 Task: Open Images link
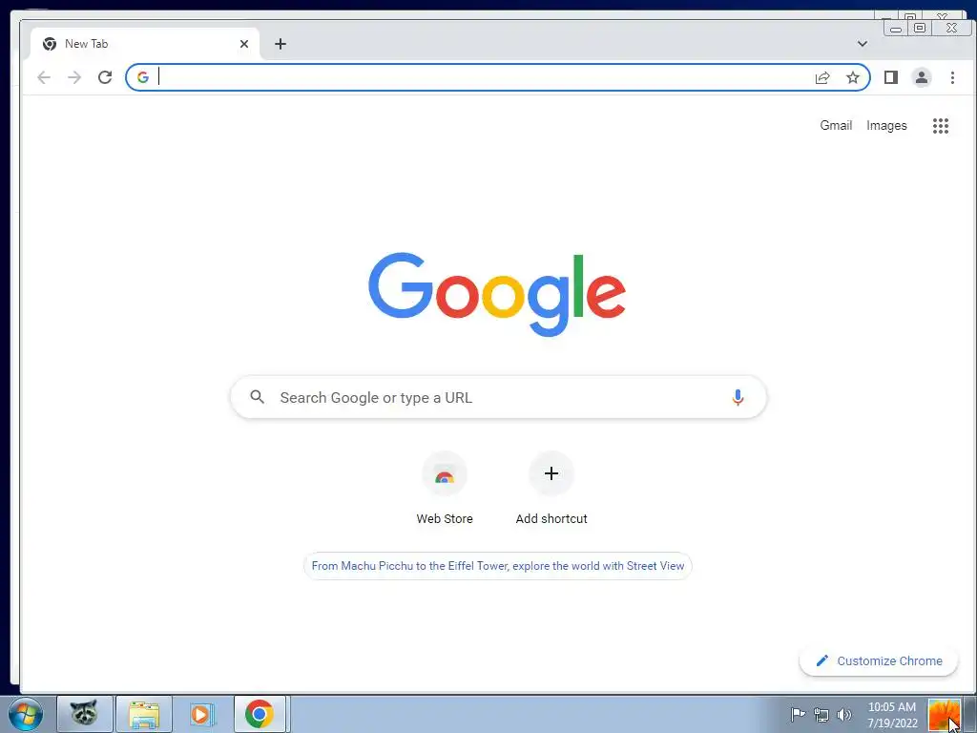point(886,126)
